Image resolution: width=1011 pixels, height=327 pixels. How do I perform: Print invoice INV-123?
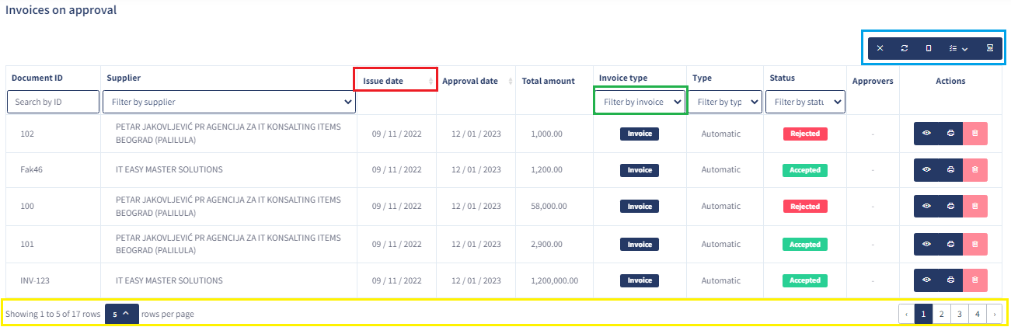point(951,280)
